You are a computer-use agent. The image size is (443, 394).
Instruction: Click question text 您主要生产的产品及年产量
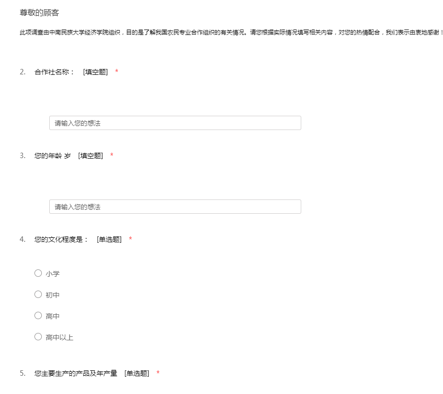76,373
